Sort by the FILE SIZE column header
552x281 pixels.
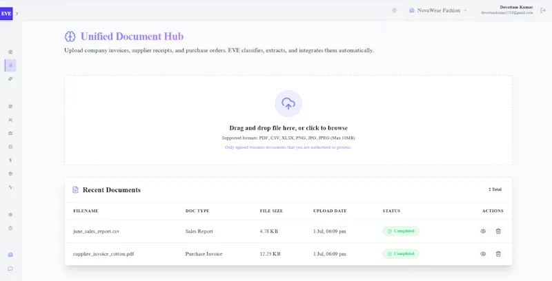[x=271, y=211]
